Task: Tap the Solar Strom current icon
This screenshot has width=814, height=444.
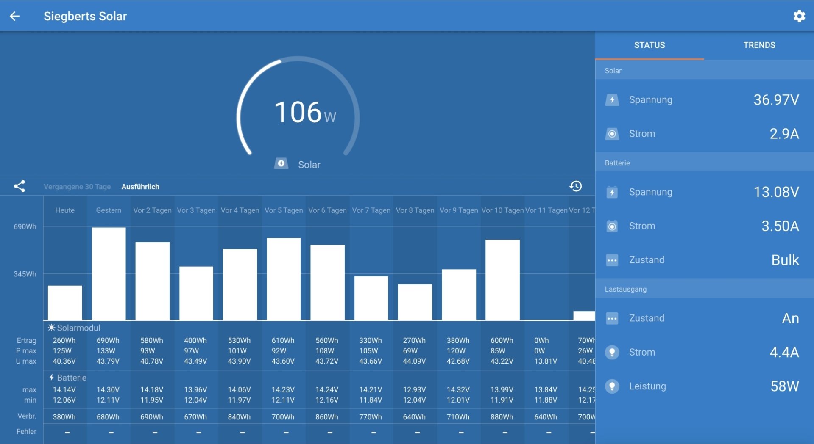Action: [x=612, y=134]
